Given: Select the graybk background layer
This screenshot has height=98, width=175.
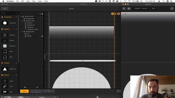Looking at the screenshot, I should (29, 36).
